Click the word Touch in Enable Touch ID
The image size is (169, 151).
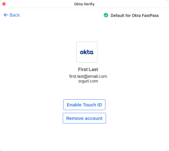[89, 105]
